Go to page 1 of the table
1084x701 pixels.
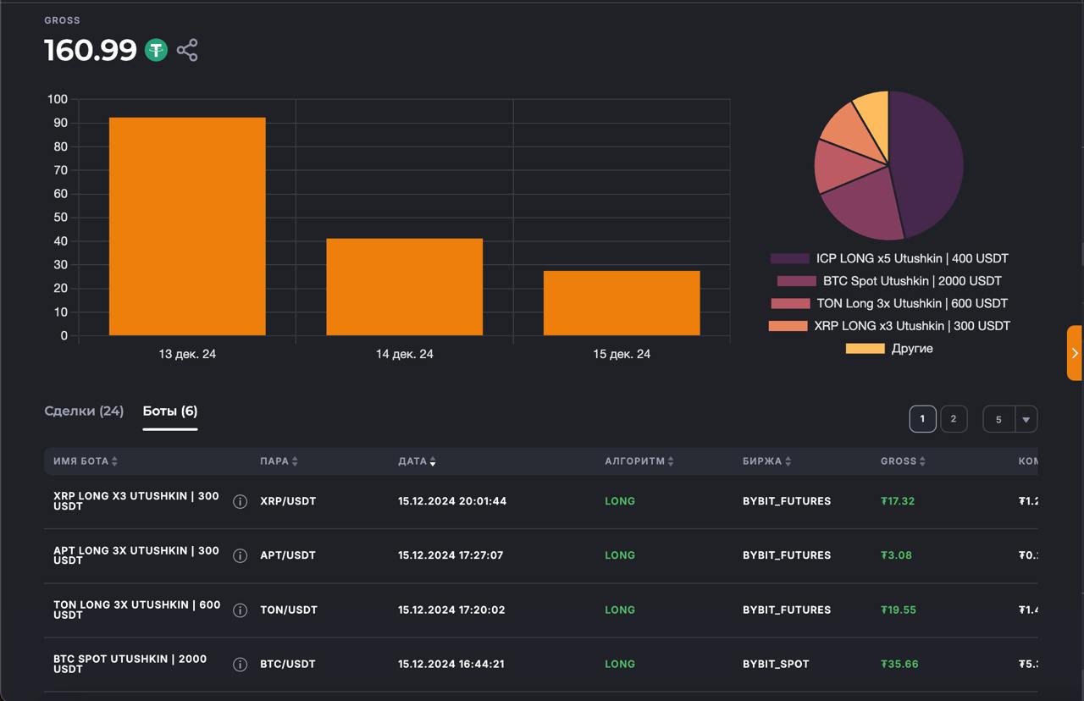click(x=923, y=419)
